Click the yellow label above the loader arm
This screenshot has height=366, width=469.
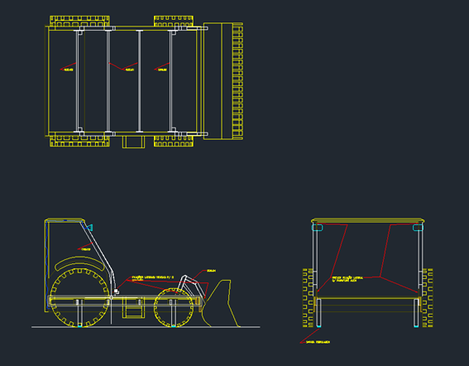211,271
